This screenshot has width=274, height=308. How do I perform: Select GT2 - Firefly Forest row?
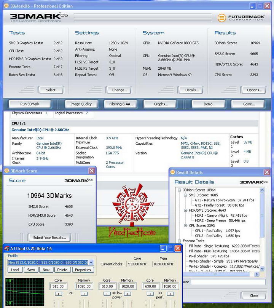point(219,205)
